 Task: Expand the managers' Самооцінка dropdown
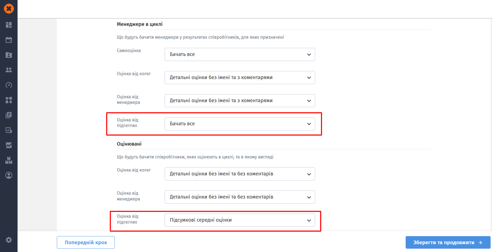[x=240, y=55]
